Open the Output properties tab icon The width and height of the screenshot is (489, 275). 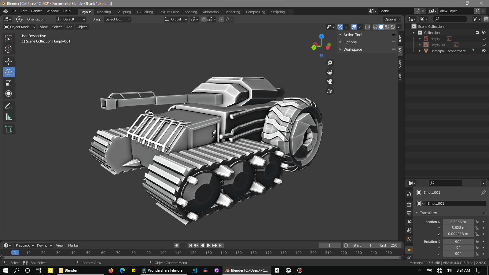409,213
